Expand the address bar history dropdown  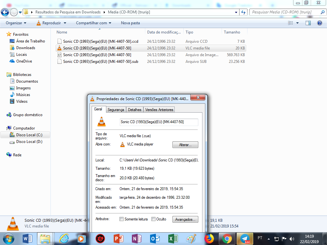(236, 12)
